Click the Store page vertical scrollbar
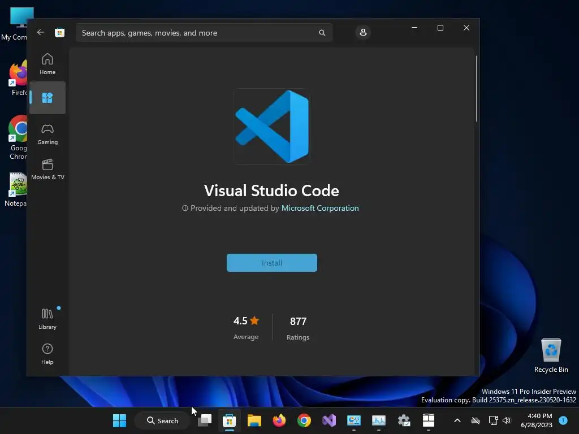Image resolution: width=579 pixels, height=434 pixels. pos(476,89)
